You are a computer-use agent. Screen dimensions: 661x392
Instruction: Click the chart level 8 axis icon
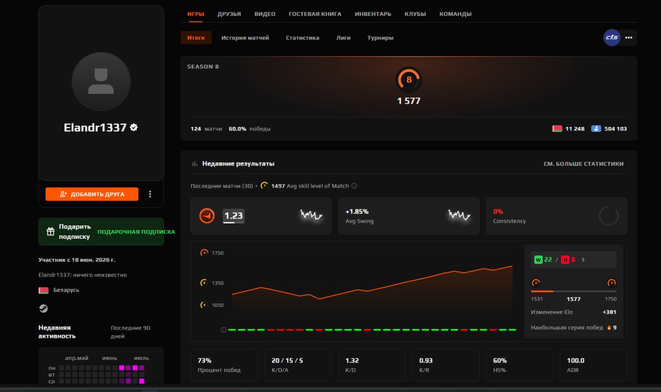pos(204,253)
